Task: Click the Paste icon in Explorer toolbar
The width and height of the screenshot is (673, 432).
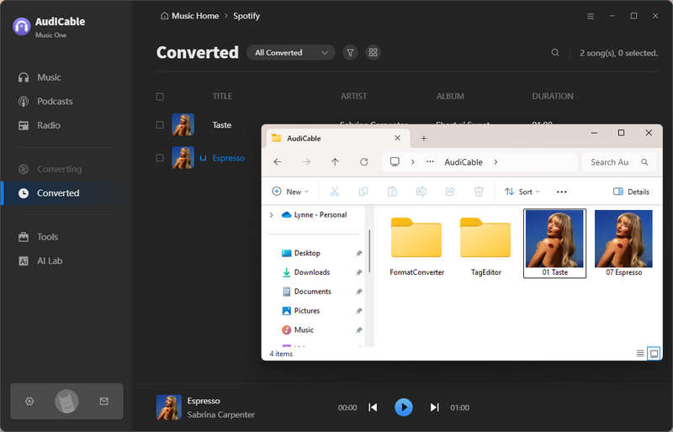Action: pos(392,192)
